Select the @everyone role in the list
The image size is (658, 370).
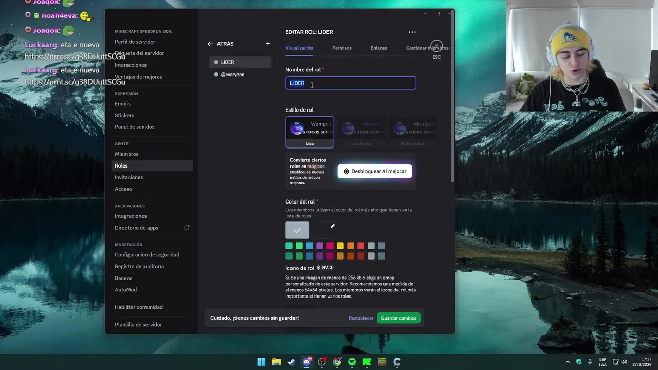pos(241,75)
